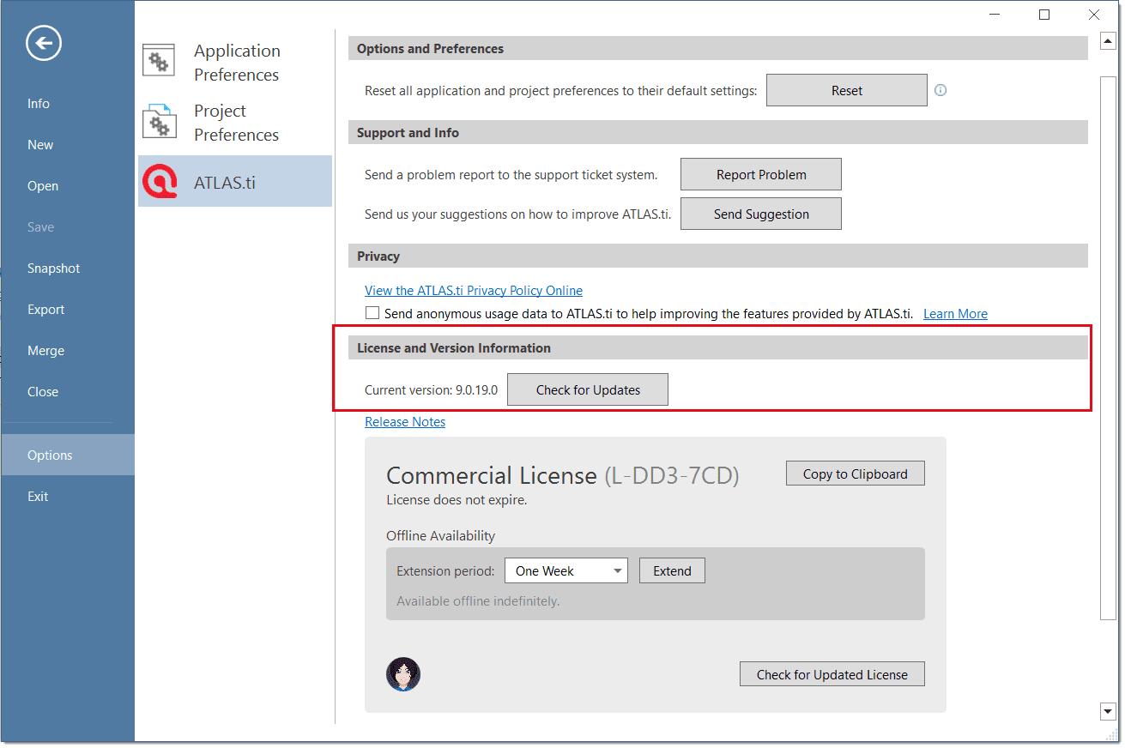
Task: Click Check for Updated License button
Action: tap(832, 674)
